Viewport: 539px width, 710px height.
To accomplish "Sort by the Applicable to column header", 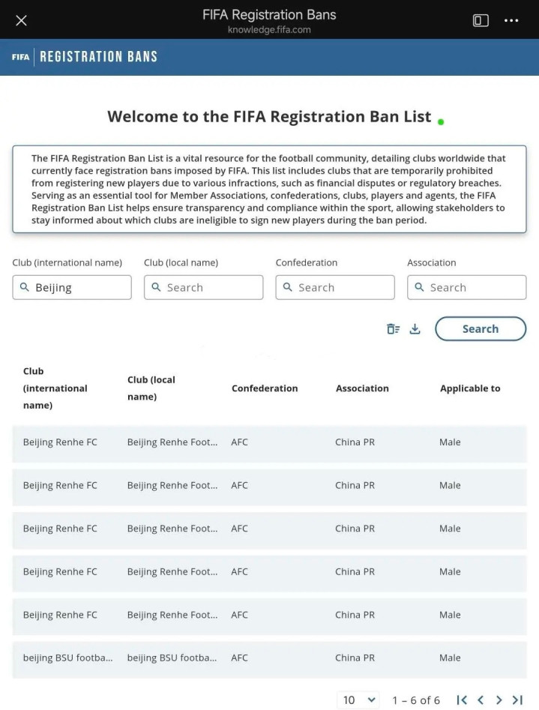I will [x=470, y=388].
